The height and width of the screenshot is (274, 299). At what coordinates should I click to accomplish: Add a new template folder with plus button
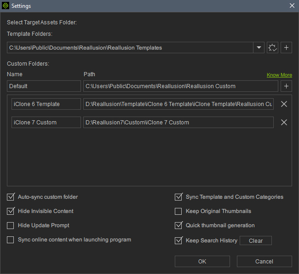coord(286,48)
